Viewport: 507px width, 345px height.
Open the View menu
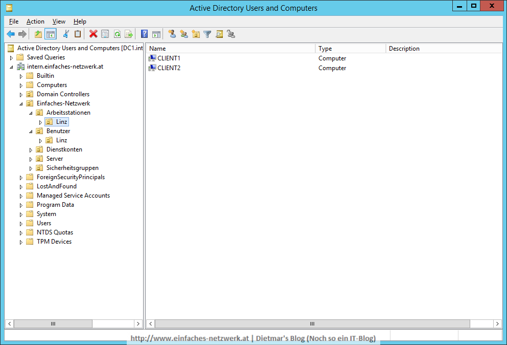click(x=59, y=21)
